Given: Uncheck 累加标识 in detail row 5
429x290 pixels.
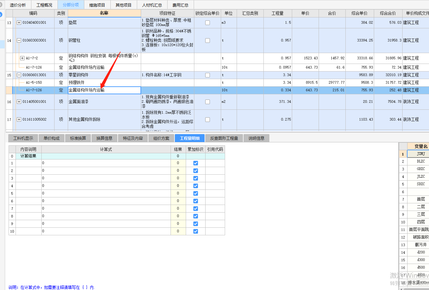Looking at the screenshot, I should point(196,193).
